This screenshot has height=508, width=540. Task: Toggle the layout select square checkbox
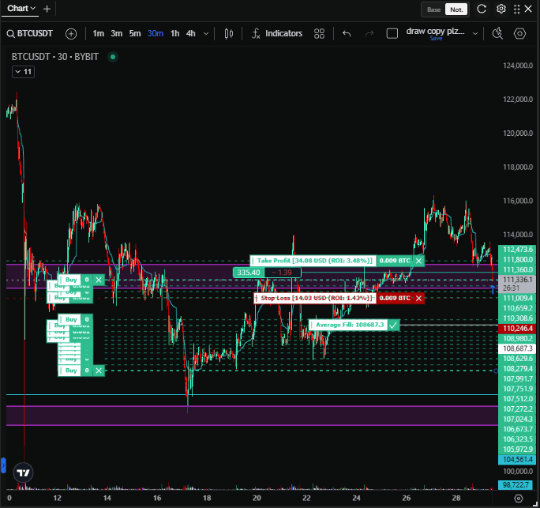pyautogui.click(x=392, y=34)
